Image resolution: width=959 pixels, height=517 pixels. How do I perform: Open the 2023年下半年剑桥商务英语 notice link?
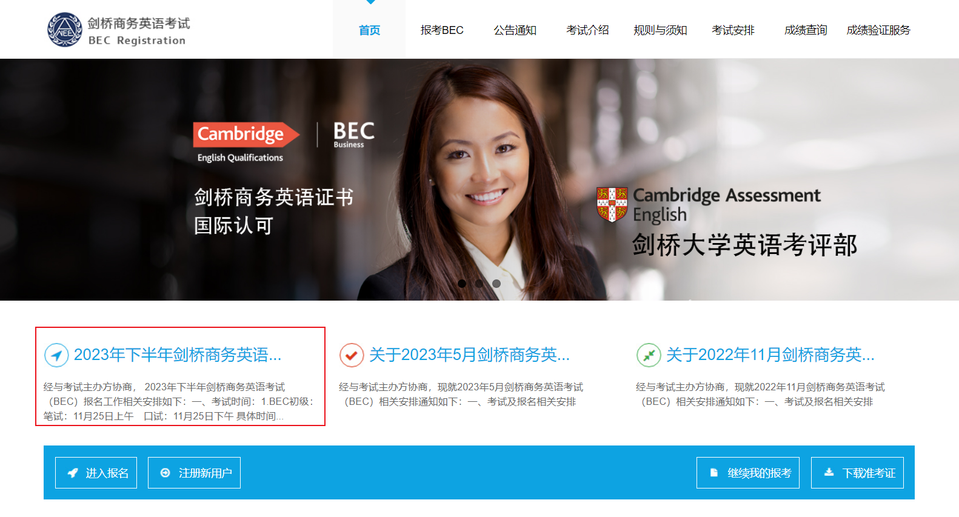click(178, 355)
